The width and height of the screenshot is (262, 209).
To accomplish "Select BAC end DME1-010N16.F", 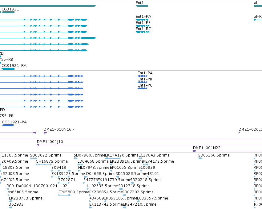I will (45, 133).
